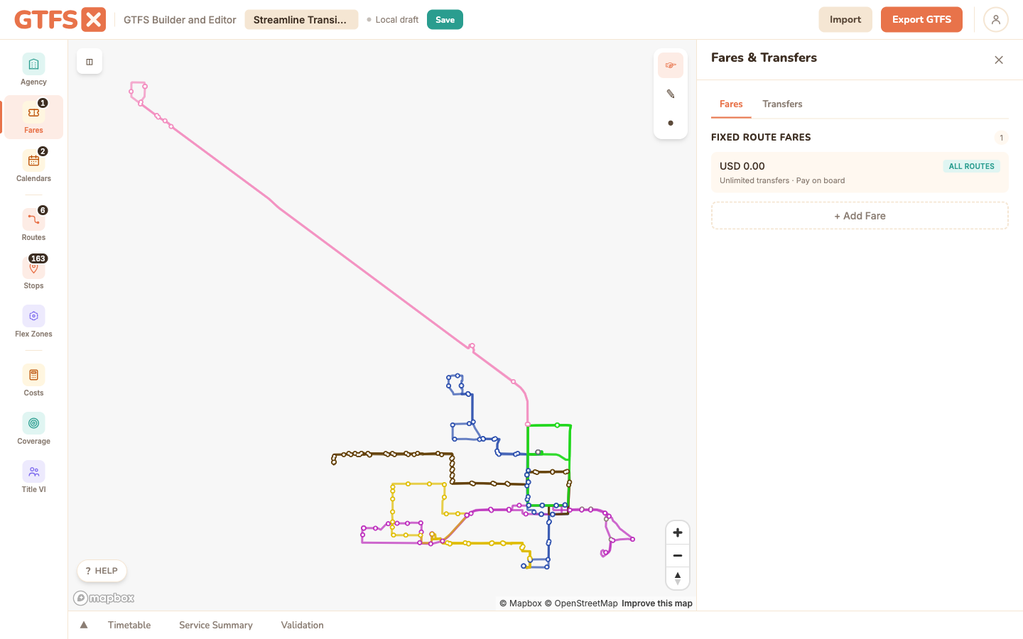Click the ALL ROUTES badge
The width and height of the screenshot is (1023, 639).
coord(971,166)
